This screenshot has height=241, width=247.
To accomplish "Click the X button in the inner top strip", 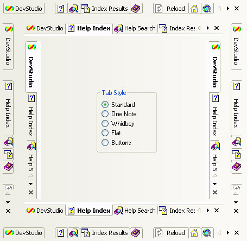I will click(217, 28).
